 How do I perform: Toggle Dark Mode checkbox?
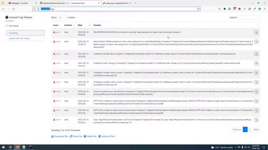tap(7, 26)
